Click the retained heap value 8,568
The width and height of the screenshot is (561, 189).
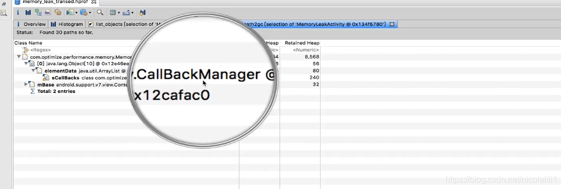[x=312, y=57]
